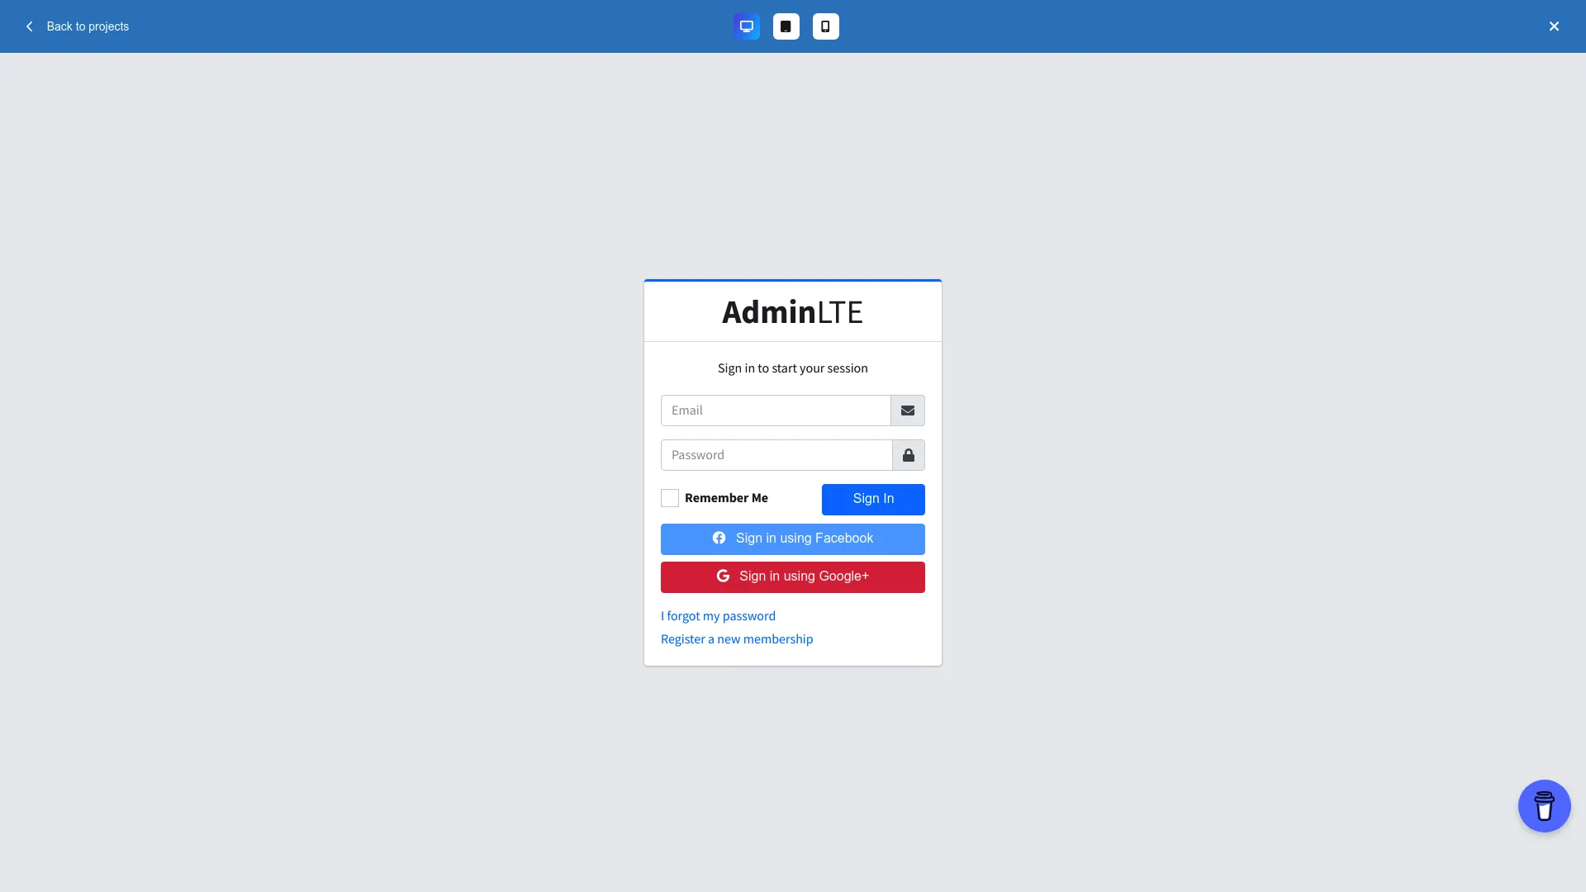This screenshot has height=892, width=1586.
Task: Click Register a new membership link
Action: tap(736, 638)
